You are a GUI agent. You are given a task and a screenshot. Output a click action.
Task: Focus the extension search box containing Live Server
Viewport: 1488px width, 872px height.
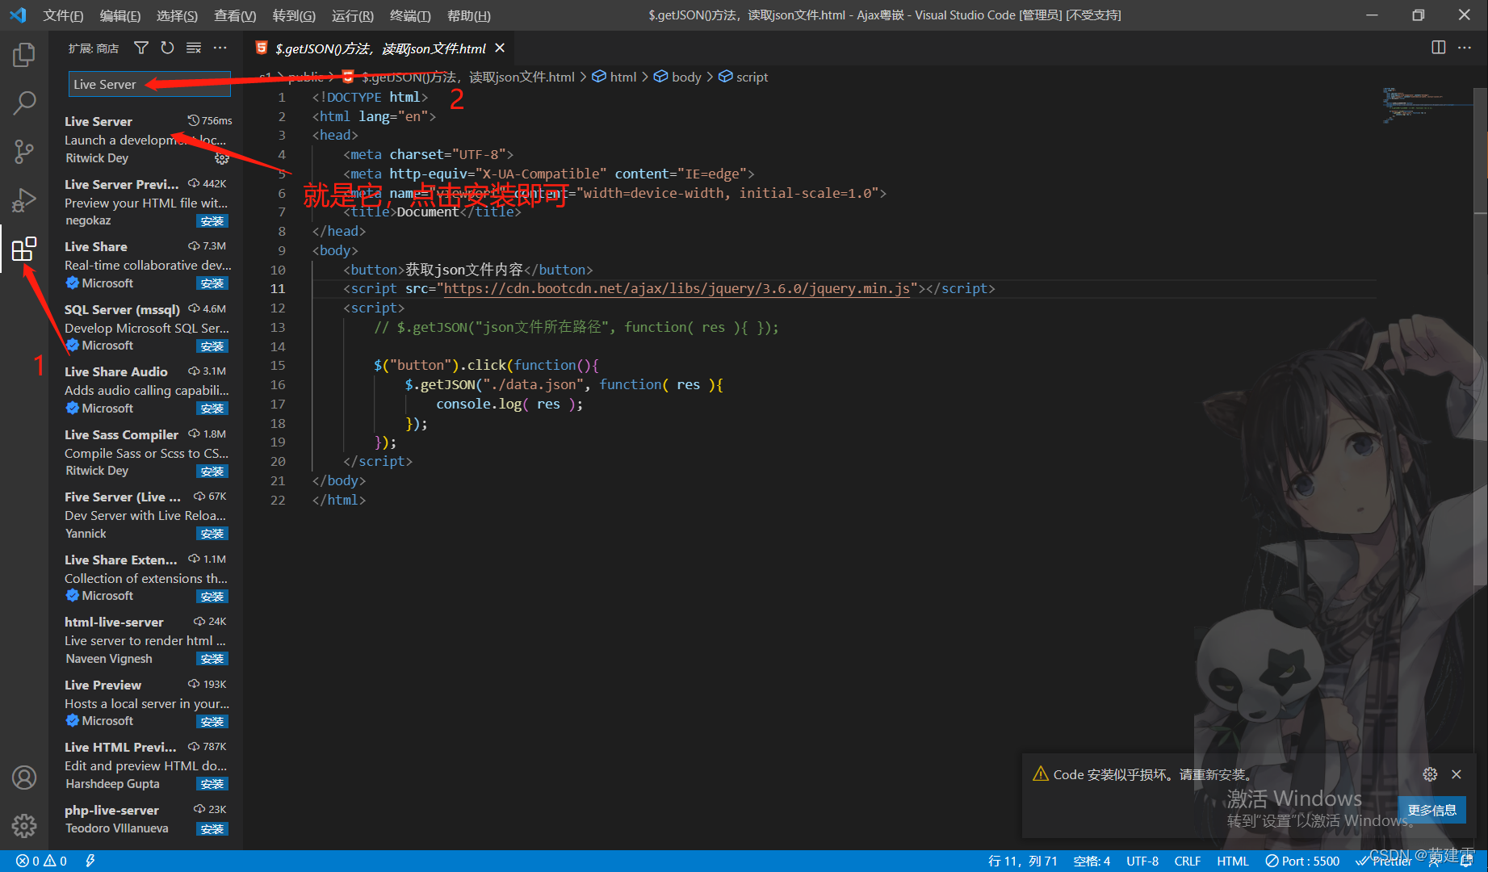coord(149,84)
